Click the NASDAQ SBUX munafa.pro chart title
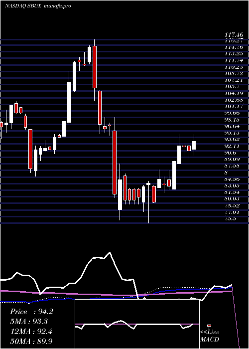The image size is (249, 349). pyautogui.click(x=38, y=6)
